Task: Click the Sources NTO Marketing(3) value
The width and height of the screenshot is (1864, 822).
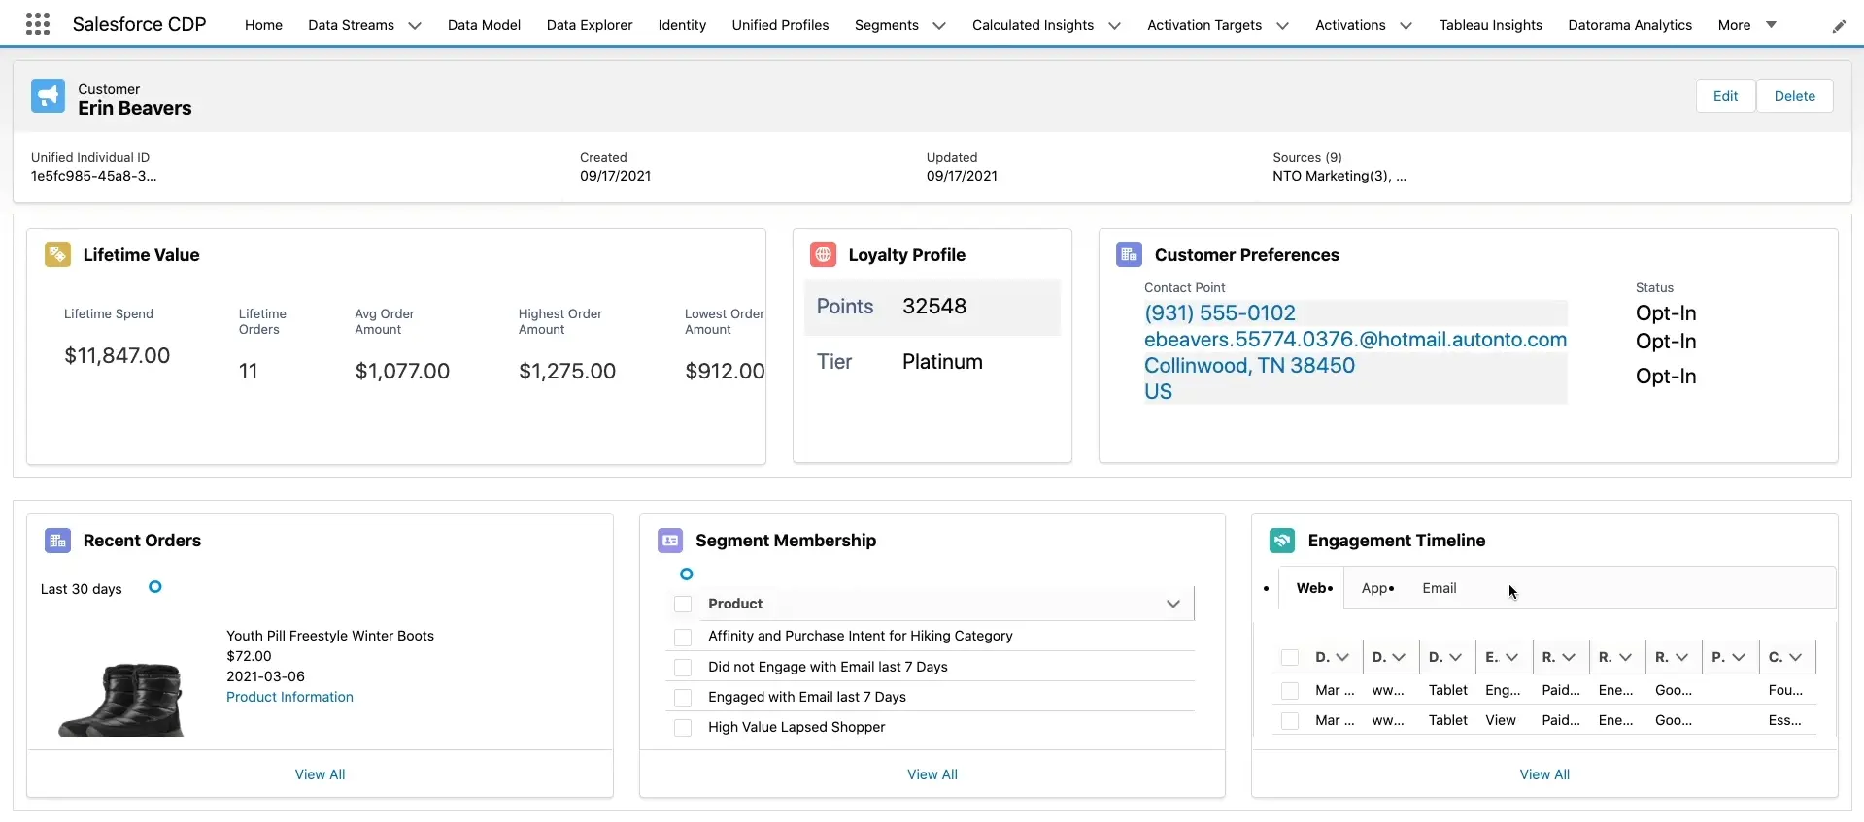Action: click(1339, 176)
